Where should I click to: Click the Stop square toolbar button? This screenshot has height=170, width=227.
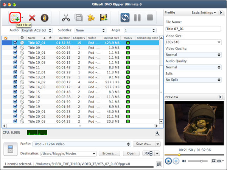(x=150, y=17)
